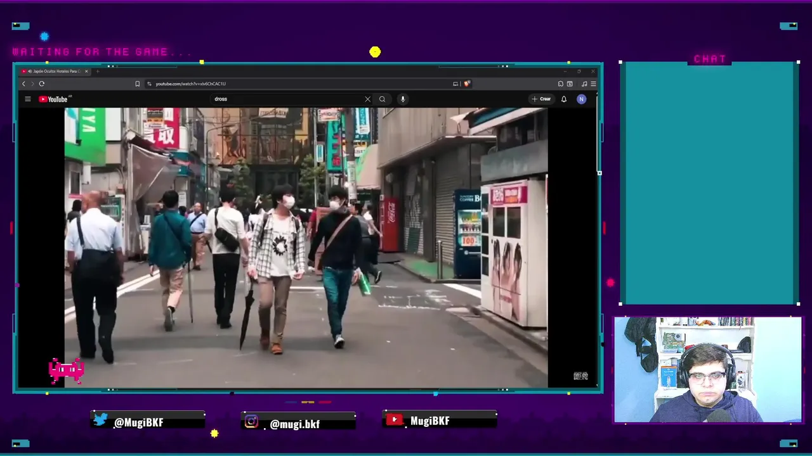
Task: Click the @mugi.bkf Instagram handle
Action: (295, 424)
